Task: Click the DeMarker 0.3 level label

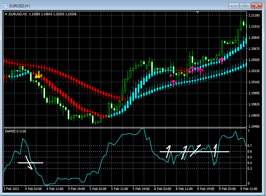Action: 250,169
